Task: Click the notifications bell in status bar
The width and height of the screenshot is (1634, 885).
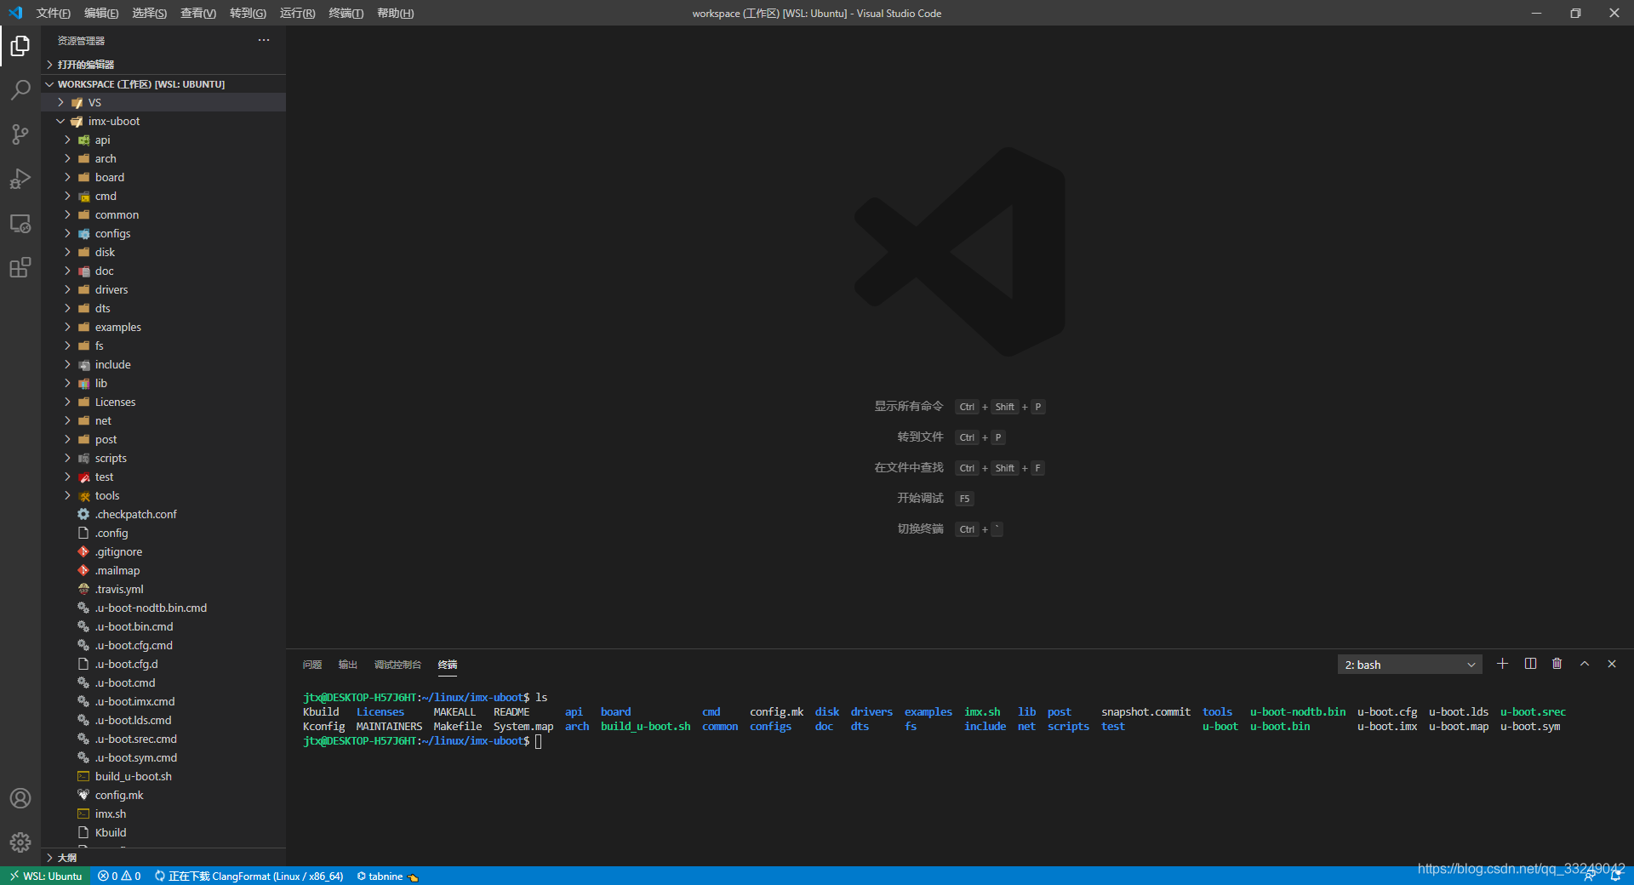Action: coord(1615,876)
